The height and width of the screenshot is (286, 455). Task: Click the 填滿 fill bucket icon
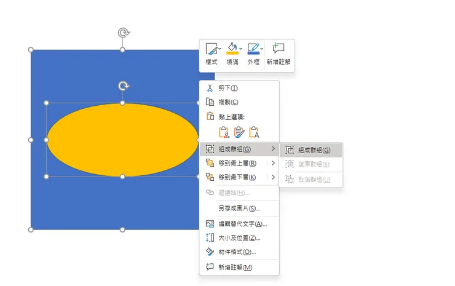[x=232, y=49]
